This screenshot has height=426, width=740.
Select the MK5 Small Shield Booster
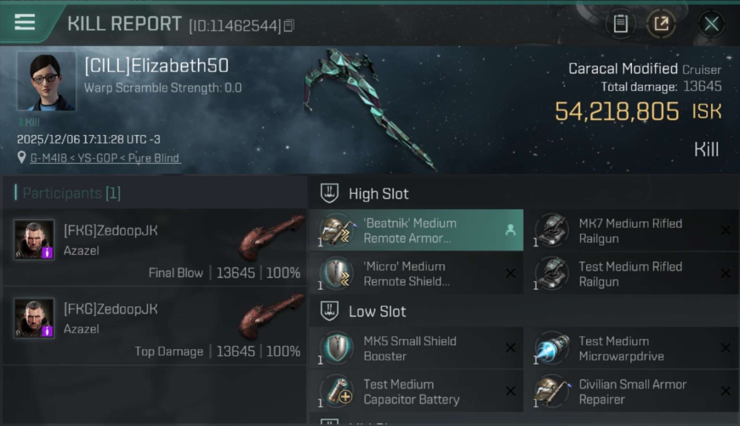(416, 348)
